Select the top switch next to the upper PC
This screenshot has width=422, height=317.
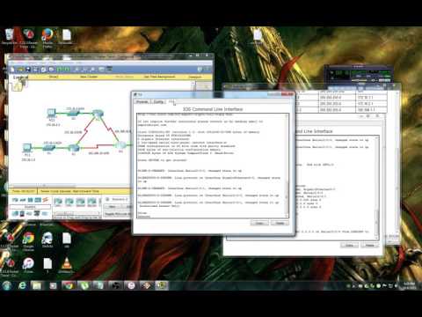tap(73, 114)
